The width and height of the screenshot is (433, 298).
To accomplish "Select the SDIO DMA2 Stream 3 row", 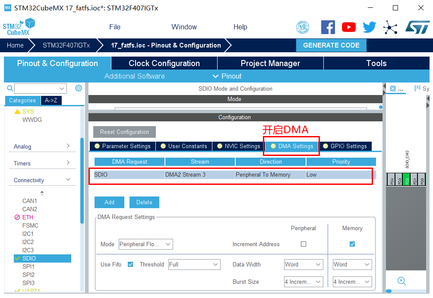I will 232,175.
